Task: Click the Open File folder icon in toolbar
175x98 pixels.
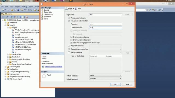Action: tap(12, 10)
